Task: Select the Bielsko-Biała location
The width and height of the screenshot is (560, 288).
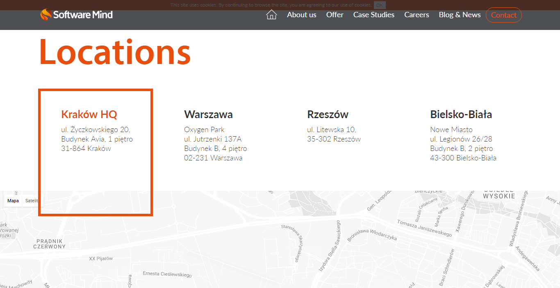Action: point(461,114)
